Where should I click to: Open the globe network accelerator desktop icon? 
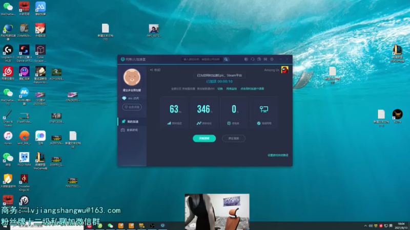pos(8,32)
